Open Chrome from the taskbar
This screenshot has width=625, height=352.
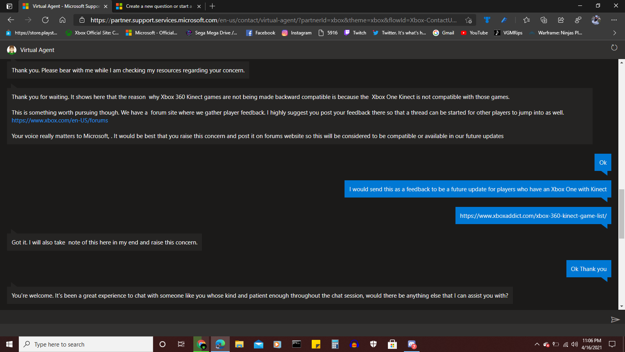(202, 344)
